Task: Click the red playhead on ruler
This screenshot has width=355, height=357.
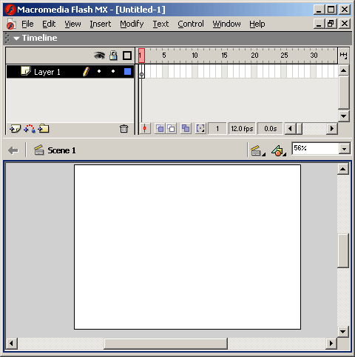Action: point(141,56)
